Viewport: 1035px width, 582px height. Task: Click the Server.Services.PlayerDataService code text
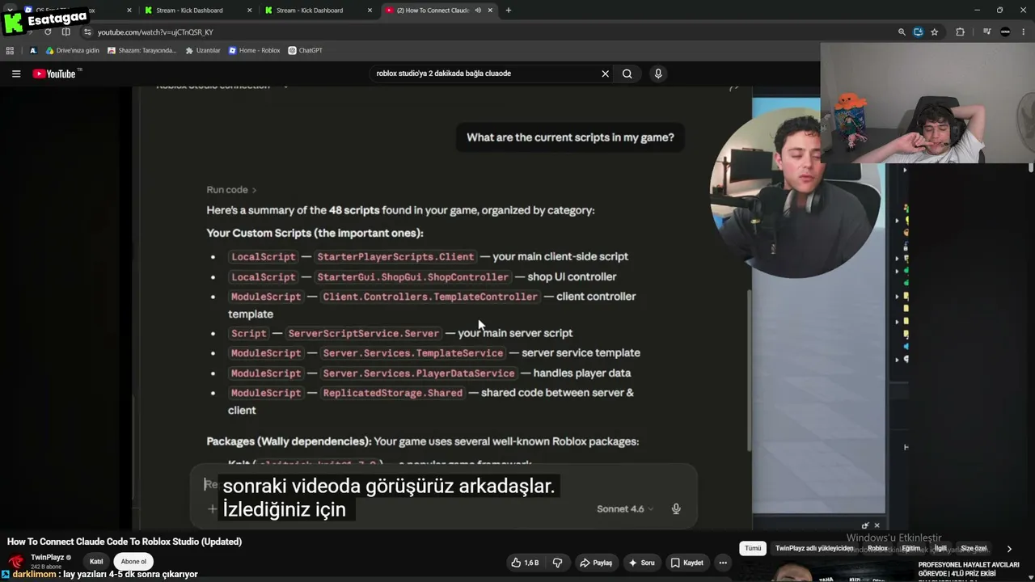coord(419,373)
